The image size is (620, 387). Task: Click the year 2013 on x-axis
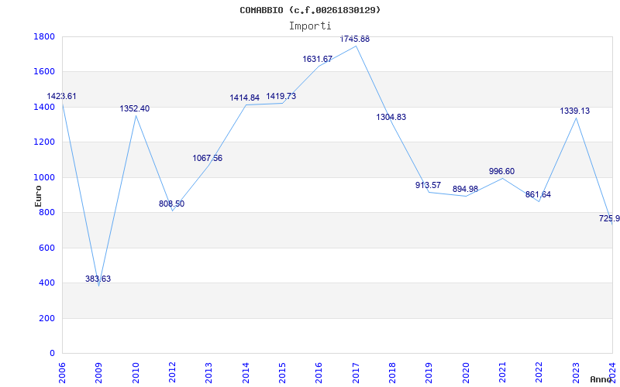click(208, 373)
